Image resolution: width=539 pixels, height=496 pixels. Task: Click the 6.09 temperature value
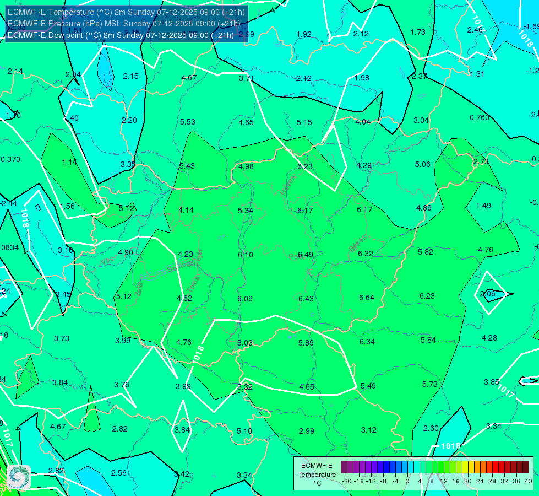click(245, 299)
